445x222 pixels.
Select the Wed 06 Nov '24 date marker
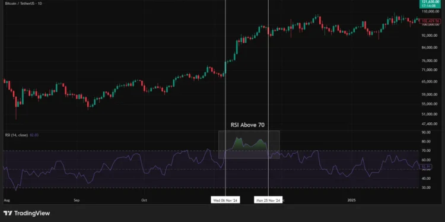coord(225,201)
